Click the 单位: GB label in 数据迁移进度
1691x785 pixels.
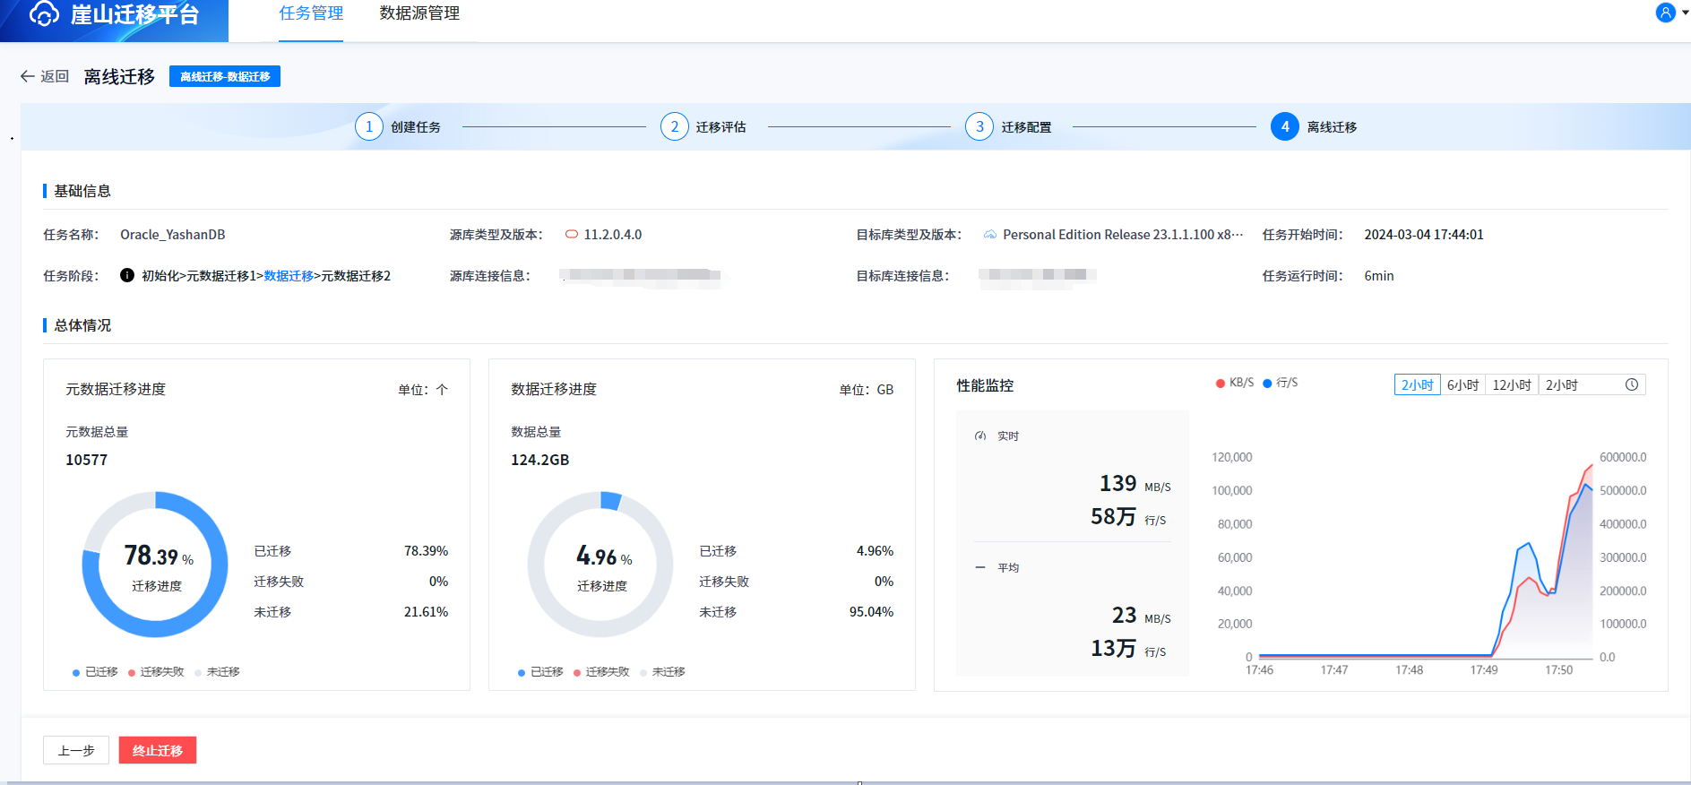(867, 390)
